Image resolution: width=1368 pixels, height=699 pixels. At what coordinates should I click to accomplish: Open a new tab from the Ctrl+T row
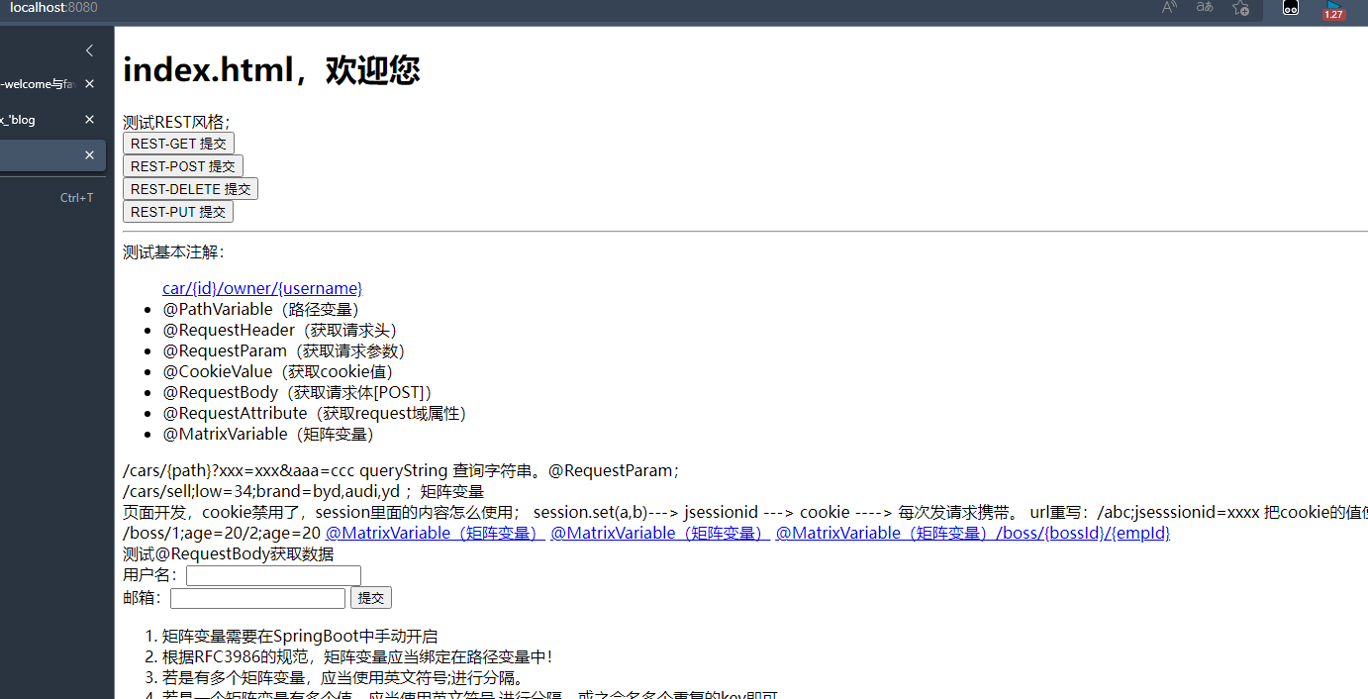[x=49, y=198]
